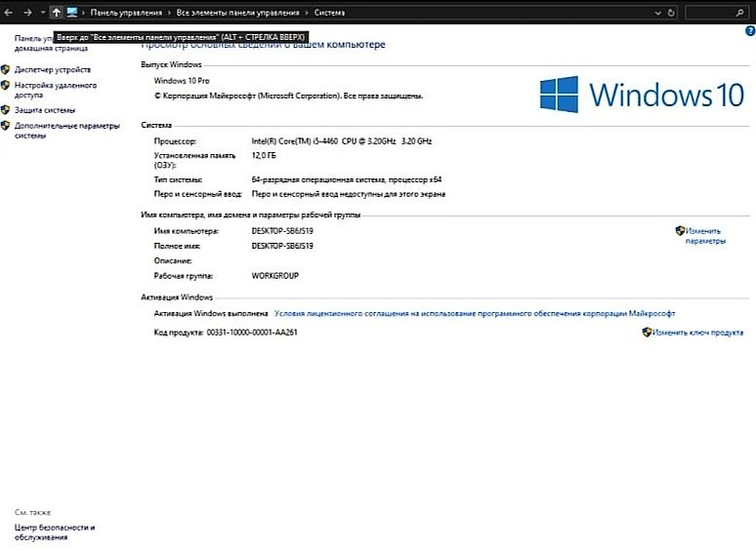
Task: Expand chevron after 'Все элементы панели управления'
Action: [307, 13]
